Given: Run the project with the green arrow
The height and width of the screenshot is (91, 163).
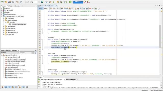Looking at the screenshot, I should [x=54, y=2].
